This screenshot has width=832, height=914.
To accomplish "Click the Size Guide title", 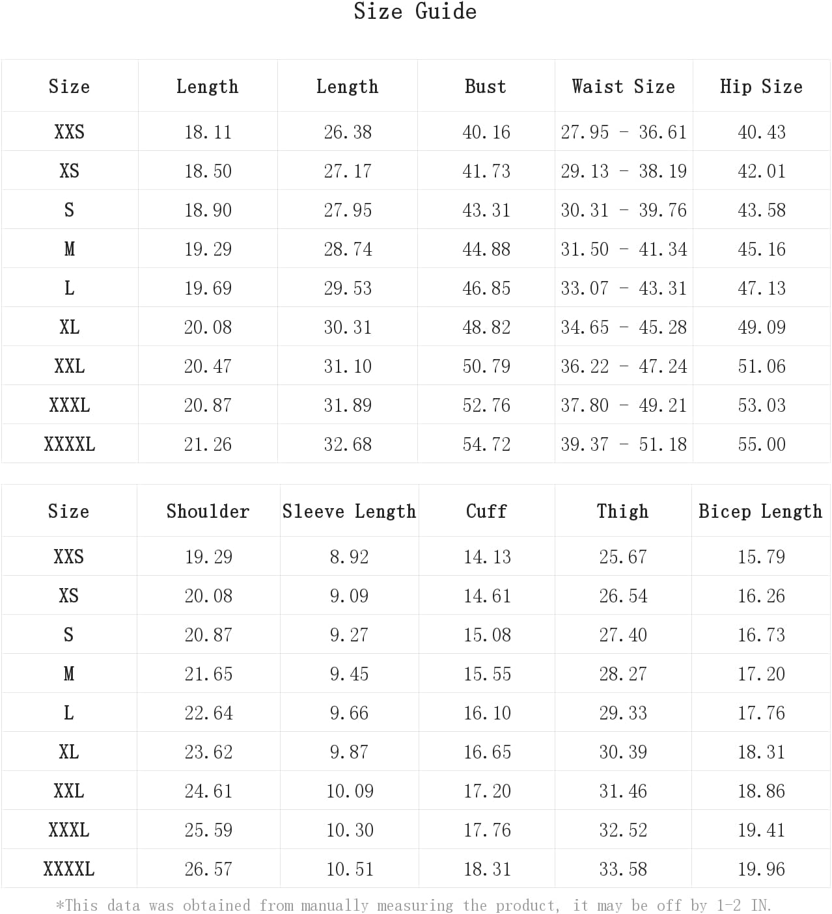I will click(415, 12).
